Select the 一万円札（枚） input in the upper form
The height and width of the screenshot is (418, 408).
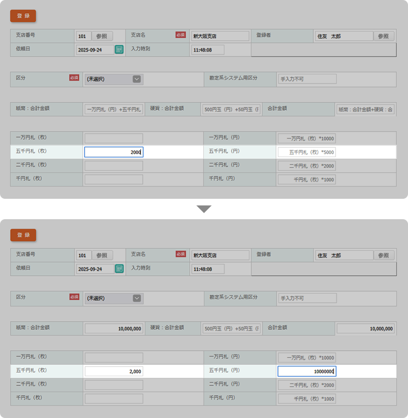tap(113, 138)
